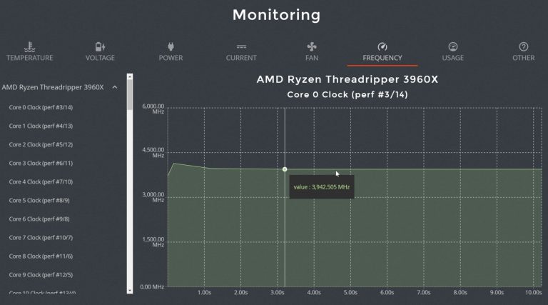The height and width of the screenshot is (305, 548).
Task: Show Core 5 Clock (perf #8/9) graph
Action: 39,200
